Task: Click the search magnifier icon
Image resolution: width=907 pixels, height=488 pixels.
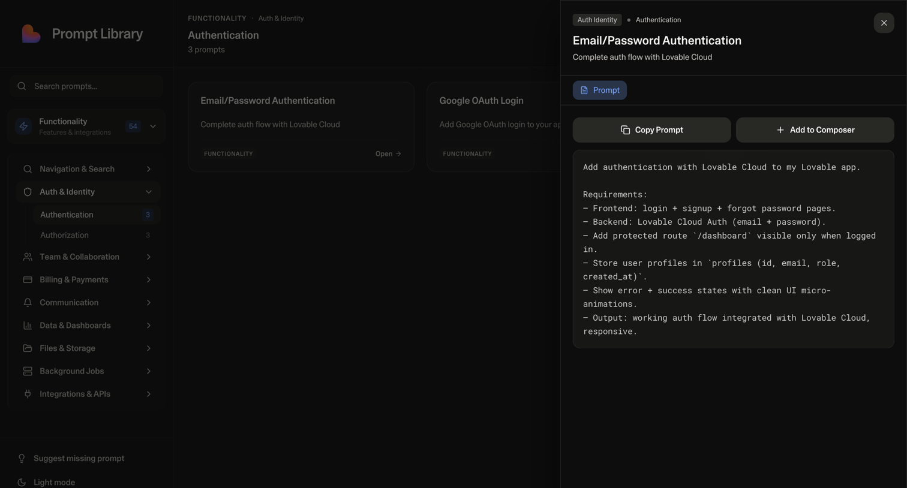Action: tap(22, 86)
